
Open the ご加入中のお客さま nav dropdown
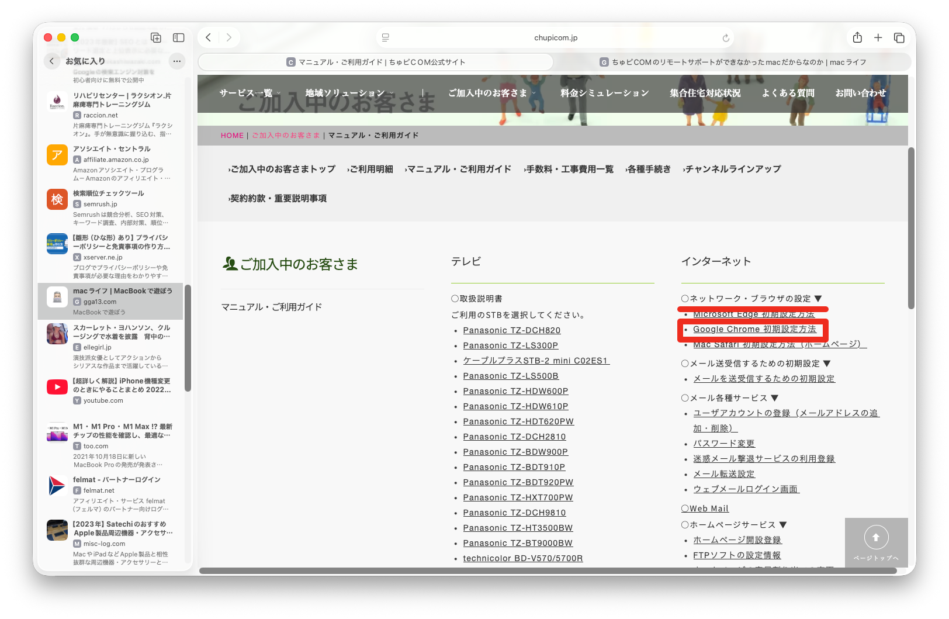[491, 93]
